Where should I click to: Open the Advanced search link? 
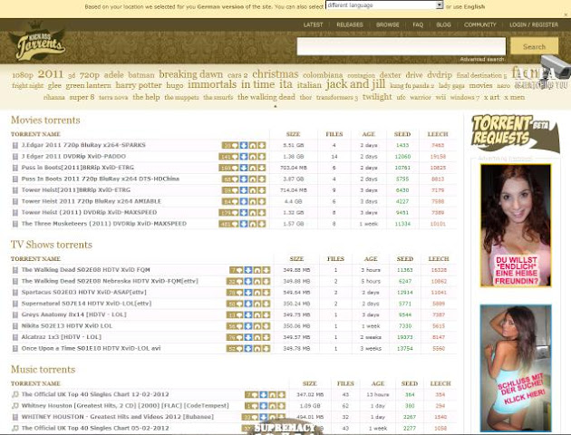pyautogui.click(x=482, y=59)
